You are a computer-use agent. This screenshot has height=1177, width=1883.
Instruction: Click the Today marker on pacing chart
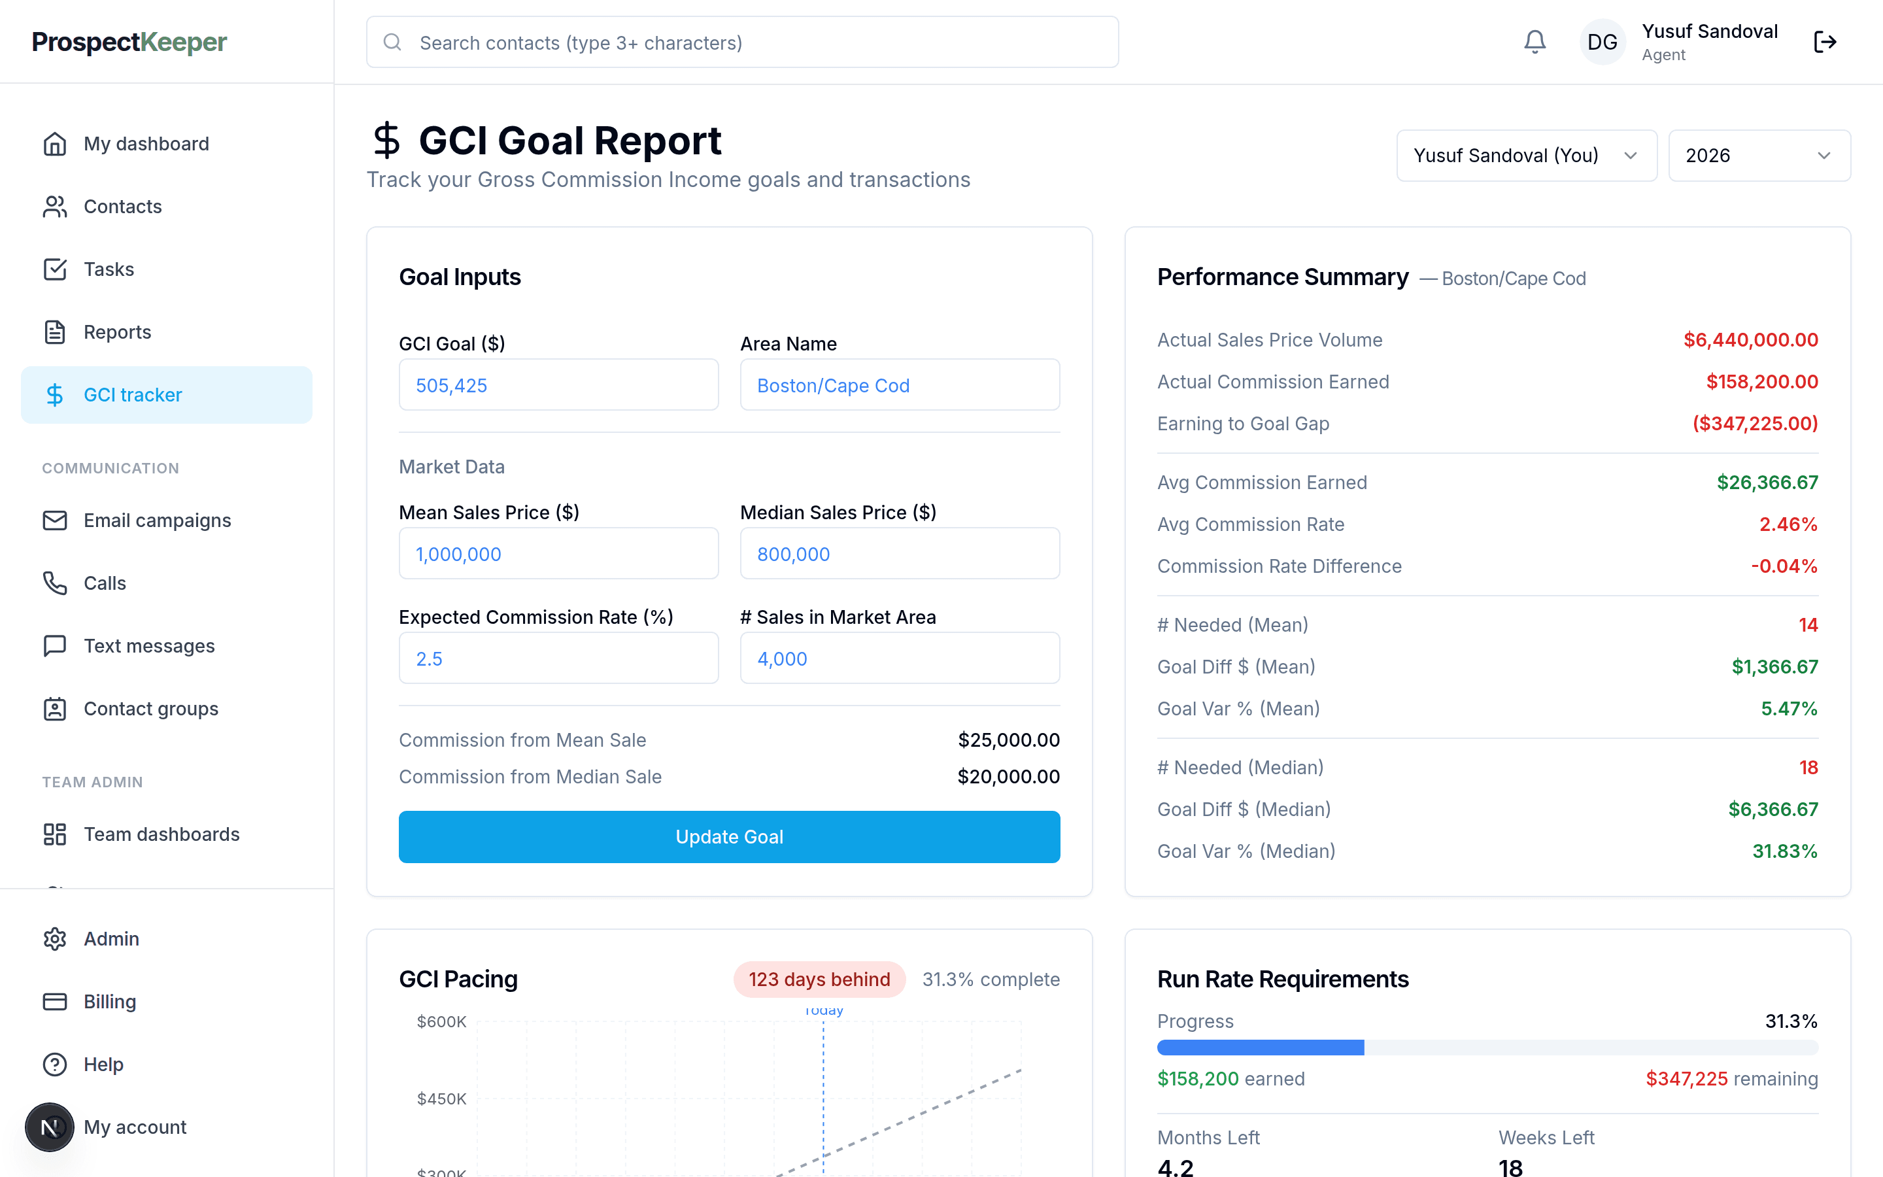pyautogui.click(x=823, y=1011)
